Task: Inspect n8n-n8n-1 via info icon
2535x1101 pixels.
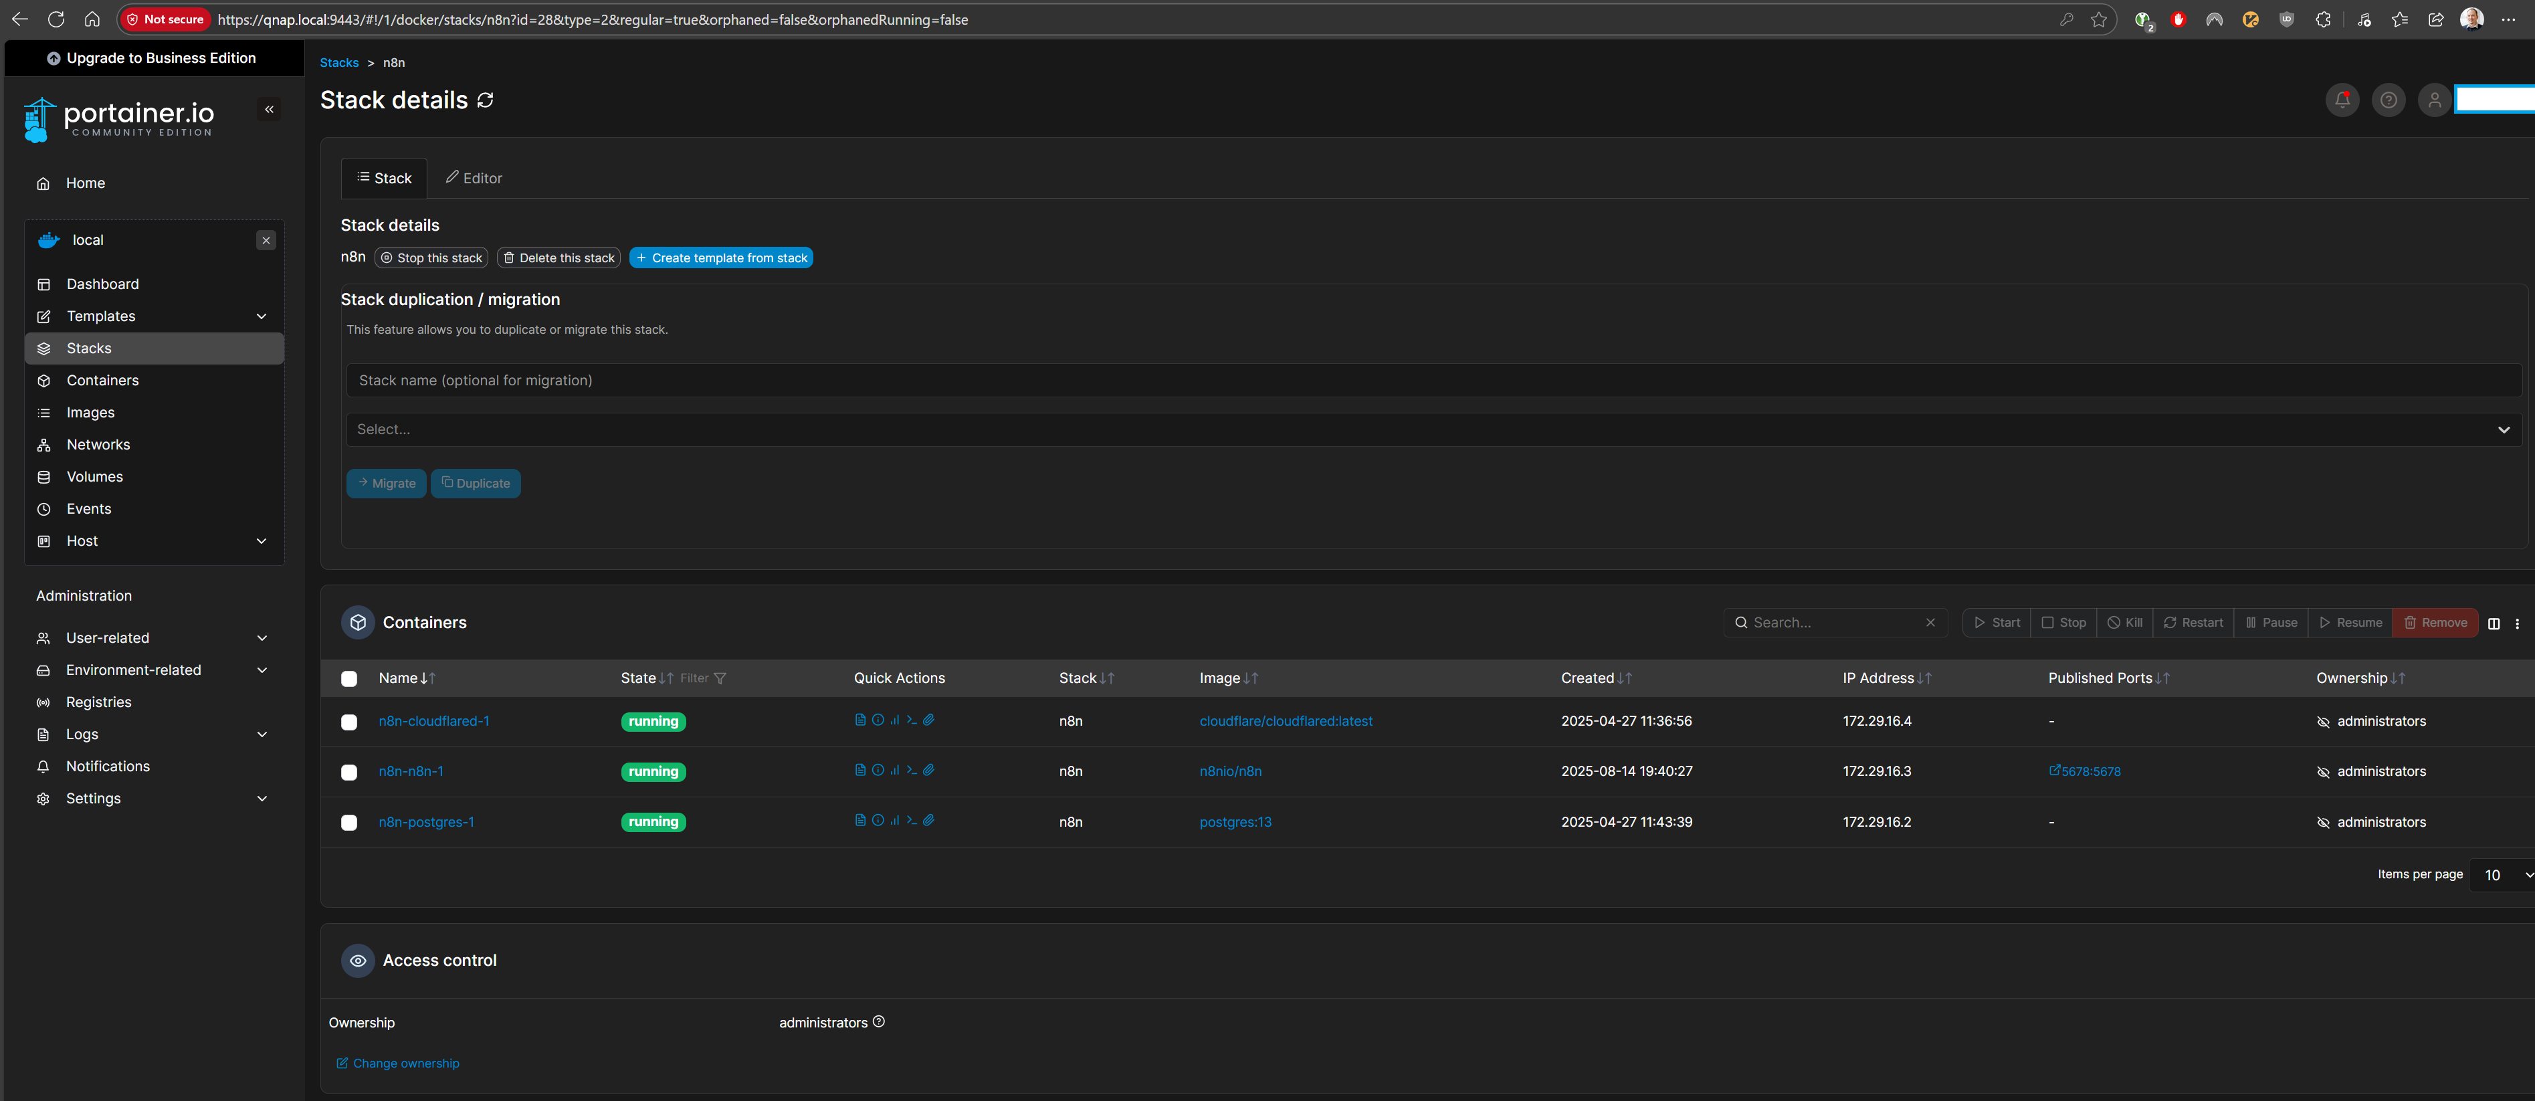Action: [878, 771]
